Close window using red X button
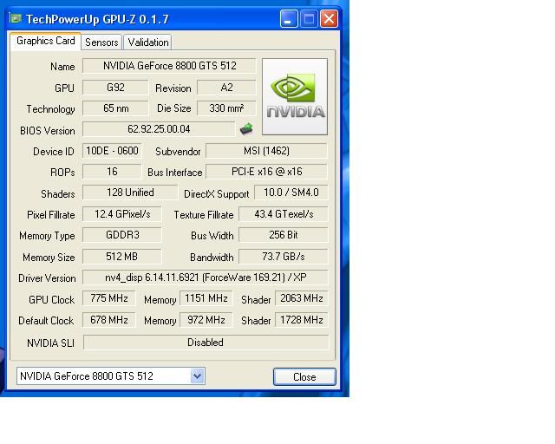The image size is (555, 444). click(329, 19)
